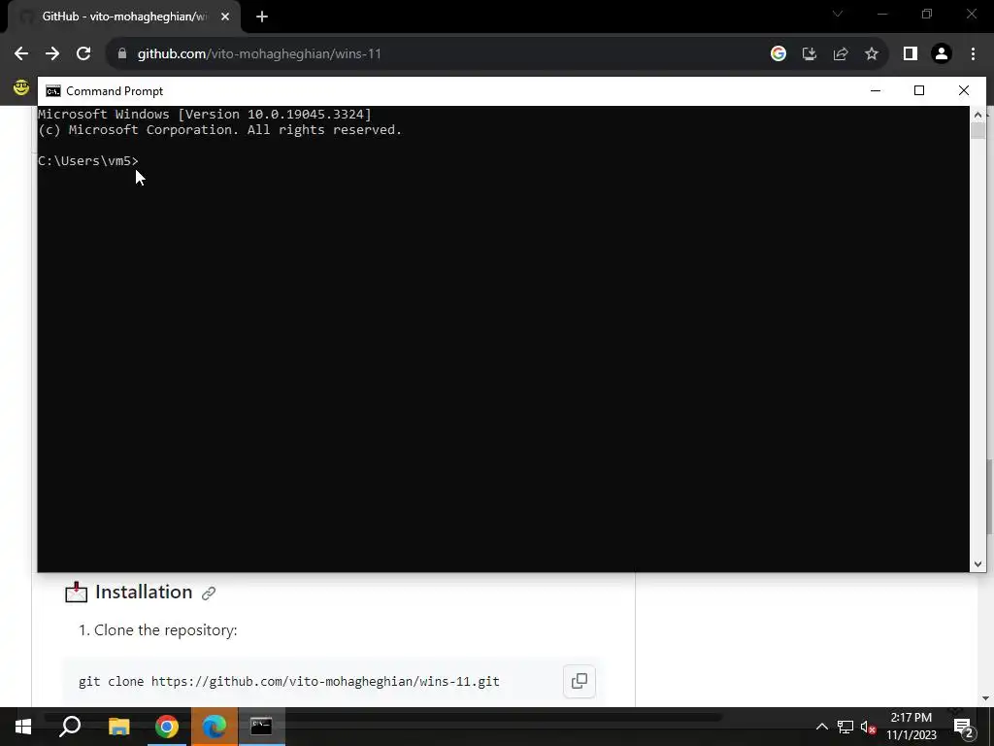Screen dimensions: 994x746
Task: Minimize the Command Prompt window
Action: pyautogui.click(x=876, y=90)
